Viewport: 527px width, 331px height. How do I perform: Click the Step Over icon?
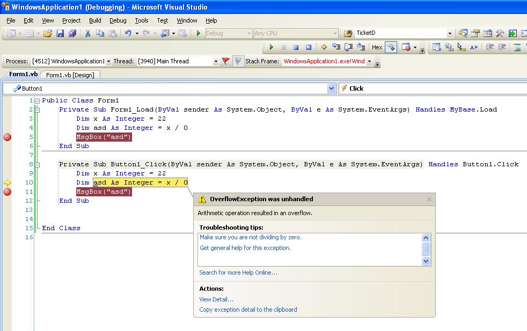click(348, 47)
